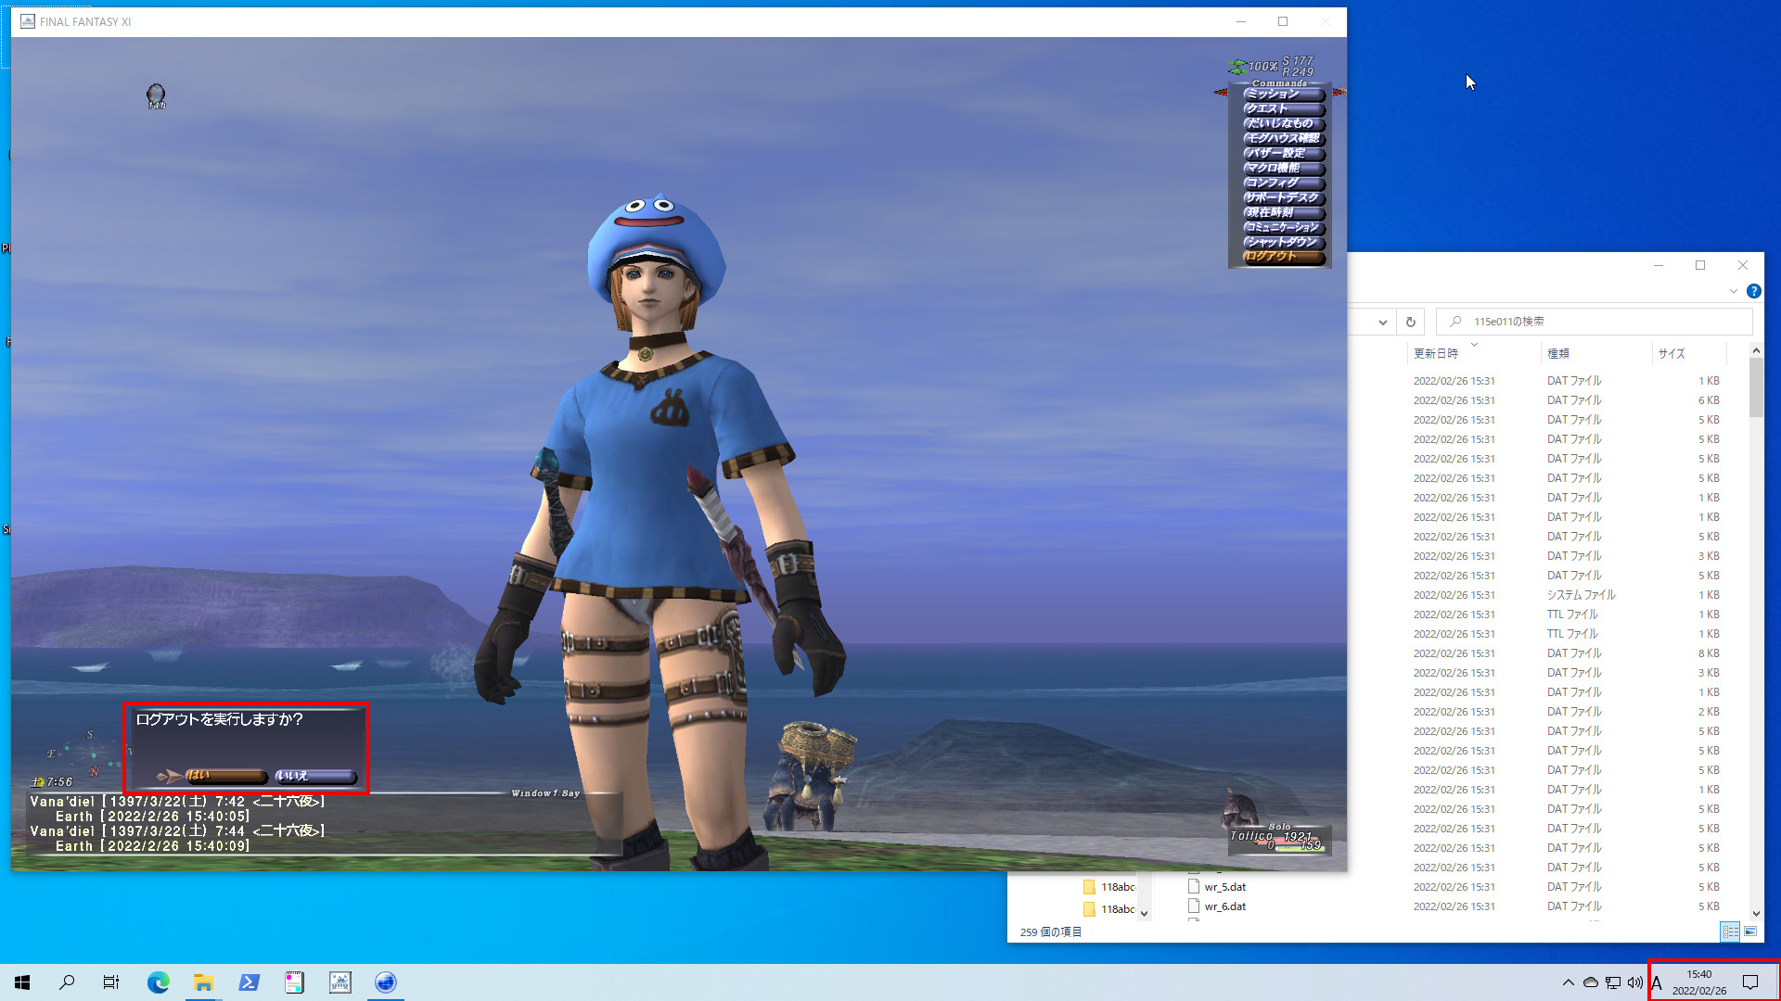The width and height of the screenshot is (1781, 1001).
Task: Switch Explorer to details view
Action: (x=1730, y=931)
